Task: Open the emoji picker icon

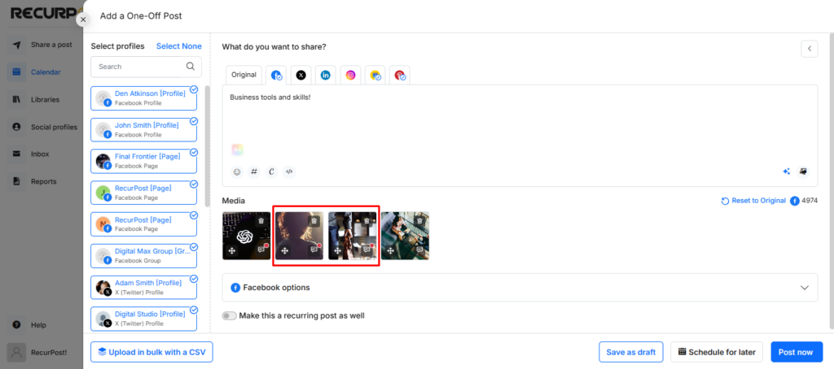Action: (x=237, y=171)
